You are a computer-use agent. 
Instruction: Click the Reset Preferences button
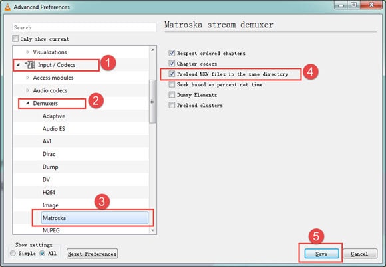pos(92,254)
